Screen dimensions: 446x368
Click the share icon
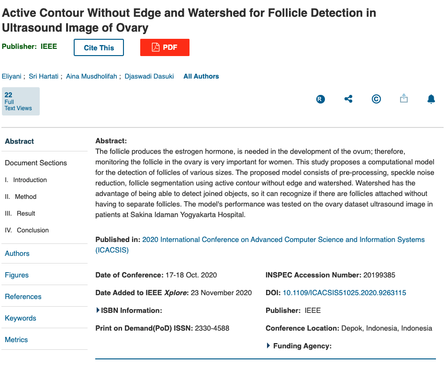pyautogui.click(x=348, y=99)
